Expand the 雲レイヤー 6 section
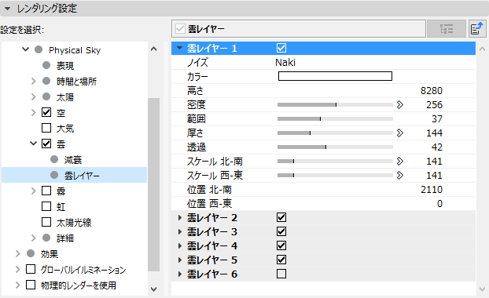This screenshot has width=489, height=298. [180, 274]
